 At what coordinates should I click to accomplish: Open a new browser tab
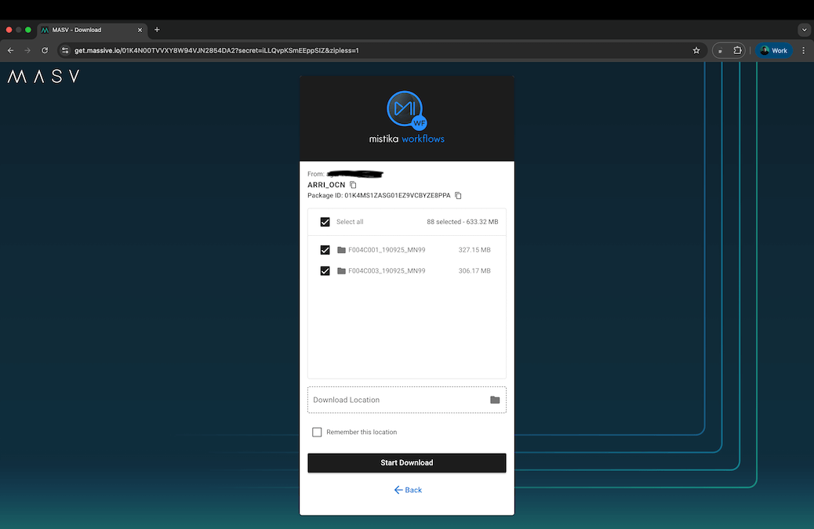pos(156,30)
